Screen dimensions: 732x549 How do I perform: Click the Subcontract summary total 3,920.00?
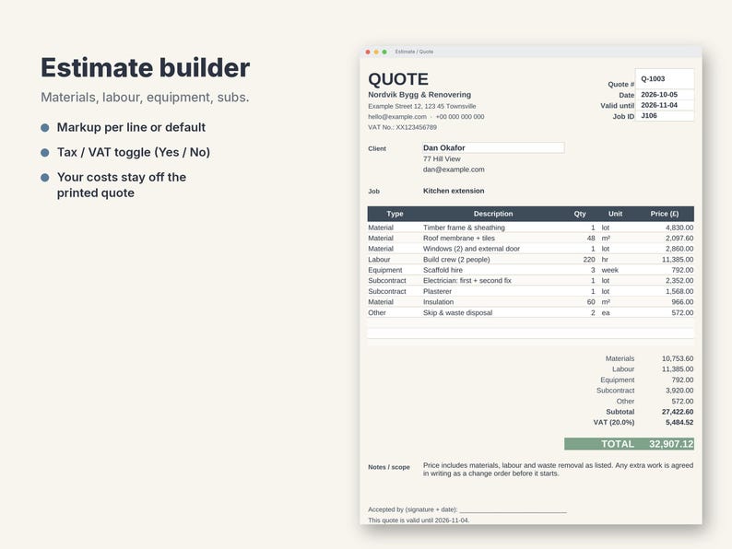[679, 391]
